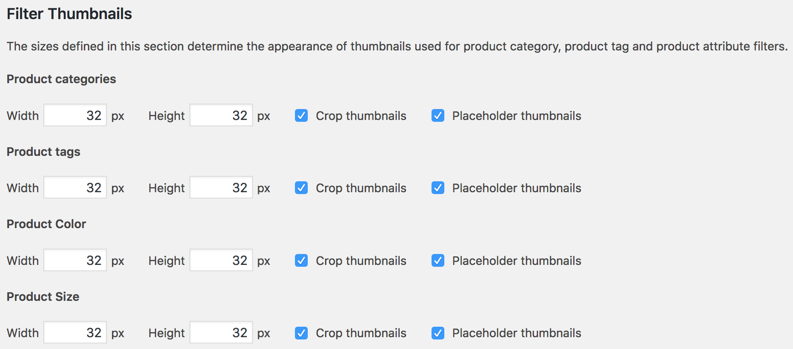Click the Height field under Product categories
This screenshot has height=349, width=793.
221,115
